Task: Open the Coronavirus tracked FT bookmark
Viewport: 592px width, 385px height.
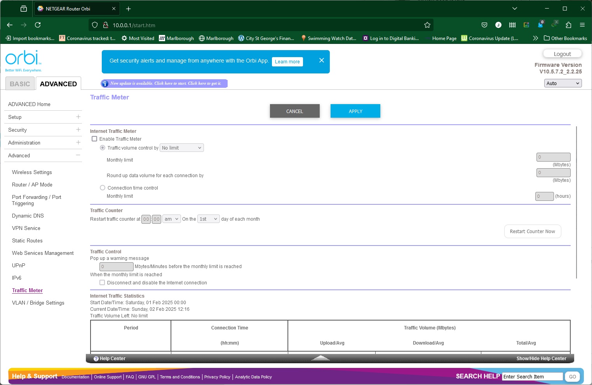Action: pyautogui.click(x=87, y=38)
